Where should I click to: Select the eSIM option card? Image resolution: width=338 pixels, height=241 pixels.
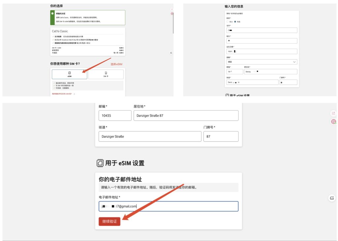tap(70, 74)
